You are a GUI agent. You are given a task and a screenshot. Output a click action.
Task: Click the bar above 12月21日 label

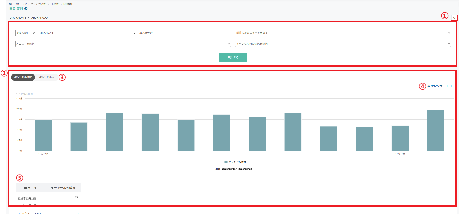click(400, 138)
